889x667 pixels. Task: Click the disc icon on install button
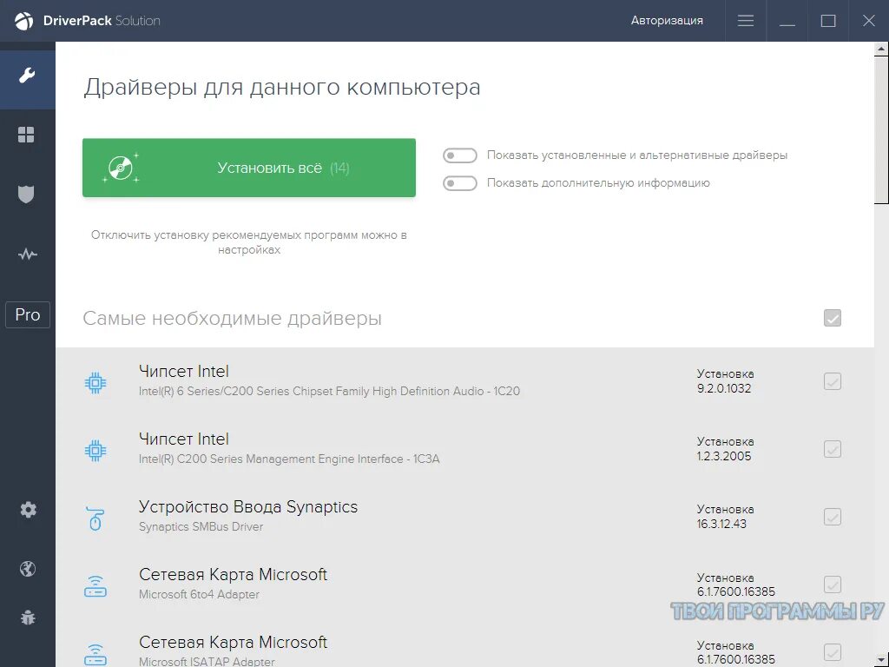coord(121,168)
